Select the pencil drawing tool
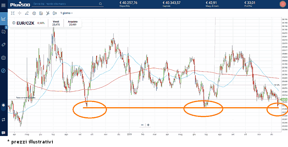288x147 pixels. [x=27, y=13]
